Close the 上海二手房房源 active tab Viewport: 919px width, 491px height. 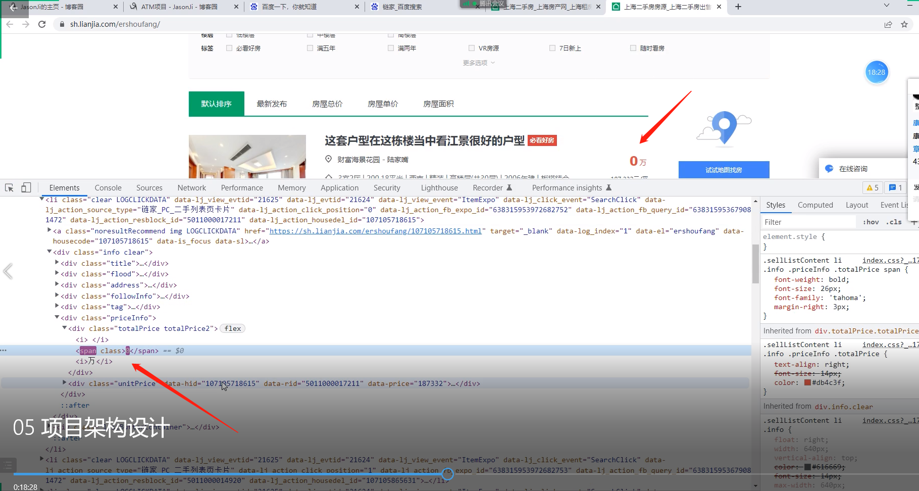point(719,7)
